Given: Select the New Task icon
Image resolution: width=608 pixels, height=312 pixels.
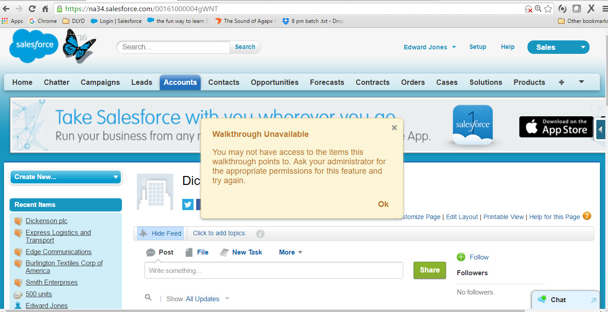Looking at the screenshot, I should click(x=224, y=252).
